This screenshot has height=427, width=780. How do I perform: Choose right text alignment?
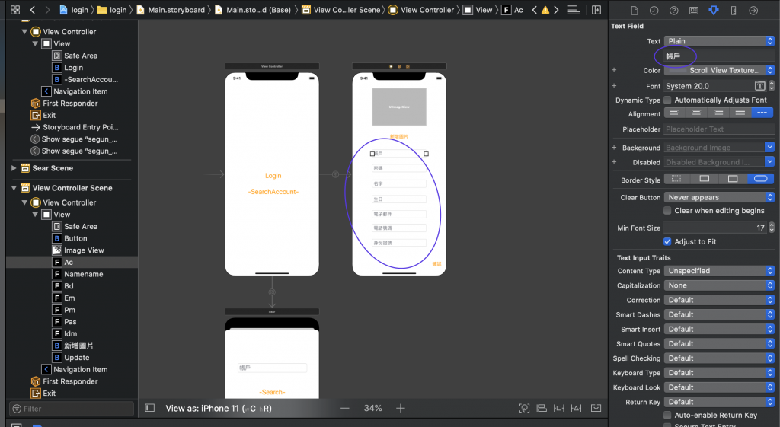(718, 113)
